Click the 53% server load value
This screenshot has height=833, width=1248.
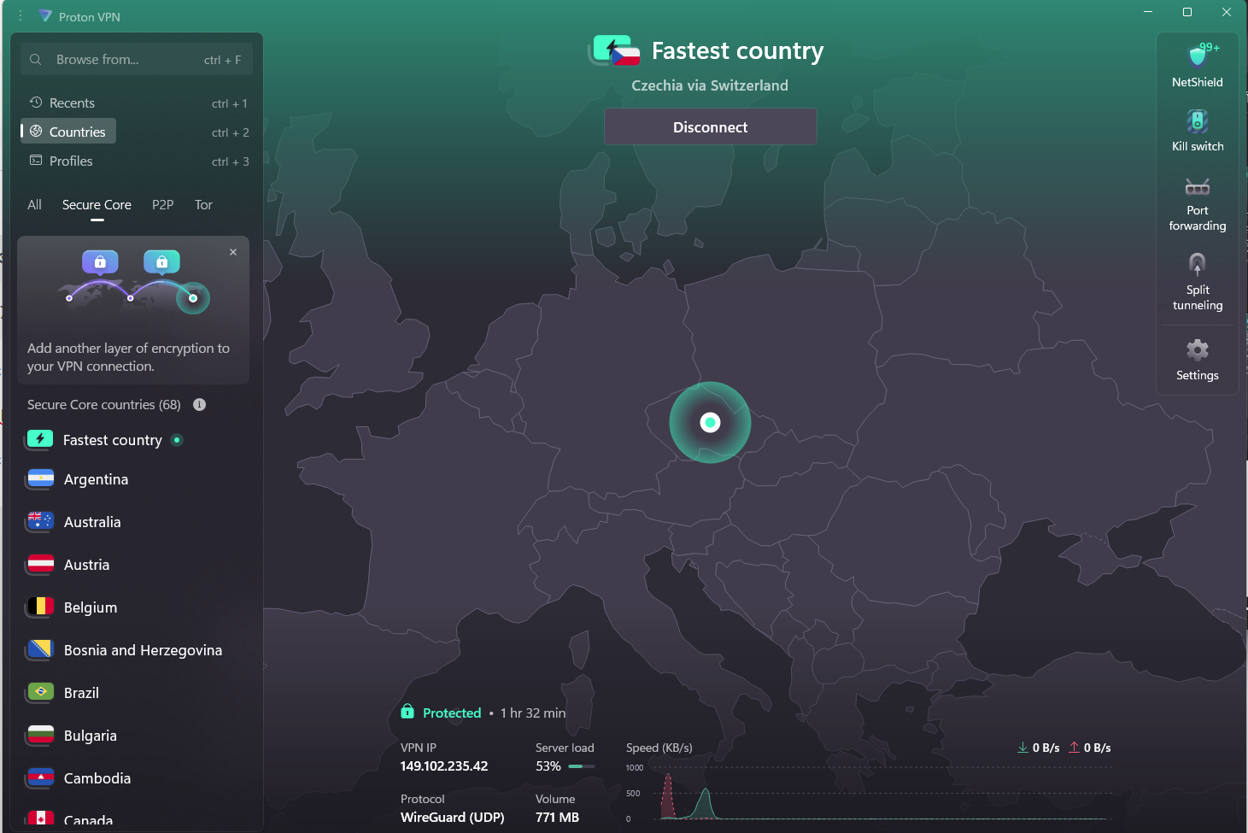point(548,766)
